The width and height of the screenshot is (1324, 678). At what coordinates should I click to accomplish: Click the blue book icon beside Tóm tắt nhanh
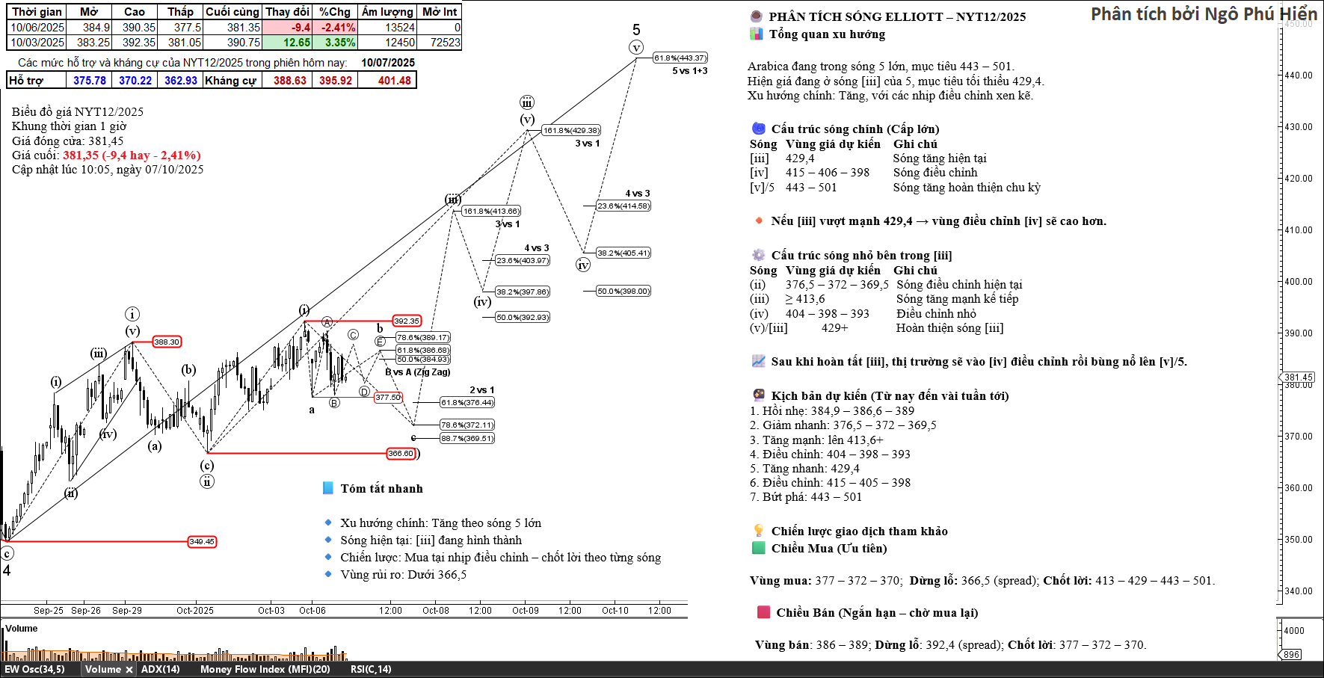pyautogui.click(x=327, y=488)
